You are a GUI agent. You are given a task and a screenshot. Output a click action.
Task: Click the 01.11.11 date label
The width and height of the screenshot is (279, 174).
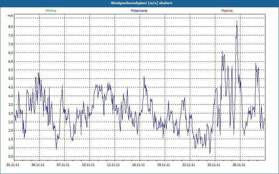(x=13, y=165)
